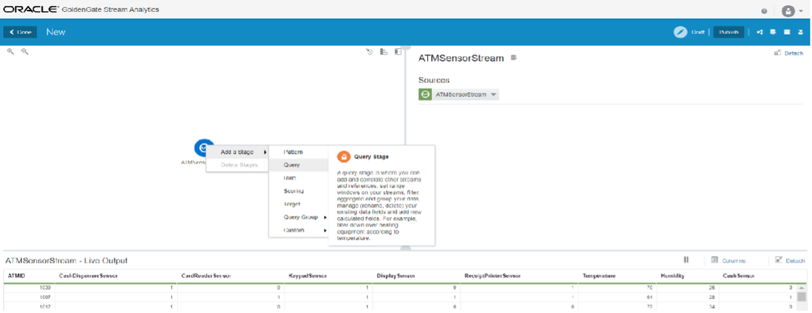Click the rightmost export icon in blue bar
Screen dimensions: 812x313
click(x=799, y=32)
